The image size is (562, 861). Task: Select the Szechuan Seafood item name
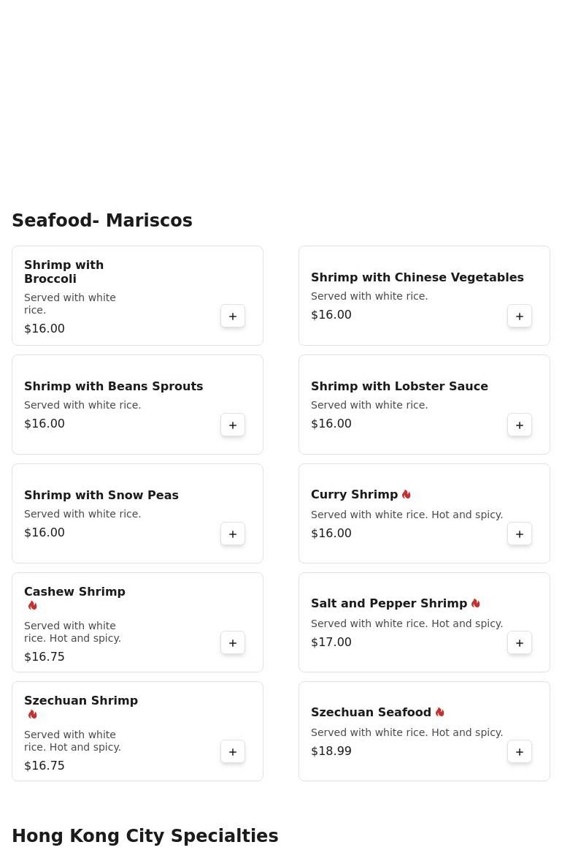pyautogui.click(x=371, y=713)
